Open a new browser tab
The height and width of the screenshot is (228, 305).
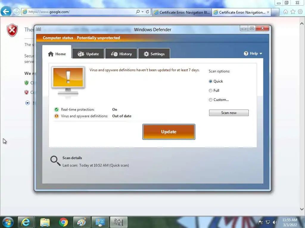coord(275,12)
